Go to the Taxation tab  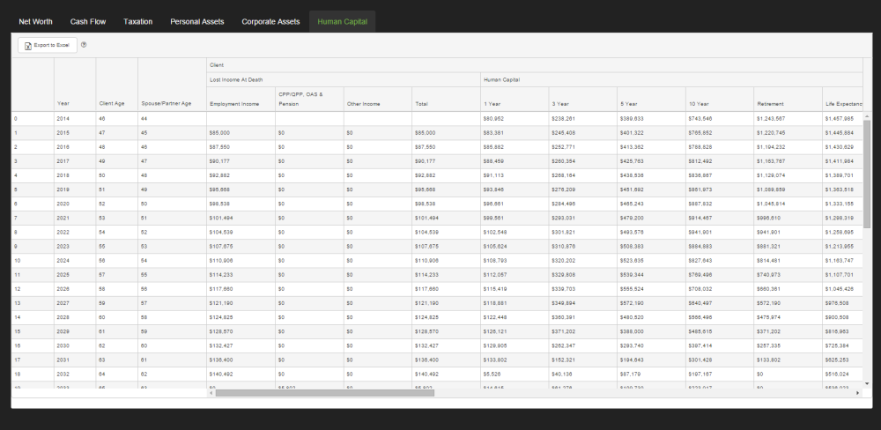pos(137,21)
